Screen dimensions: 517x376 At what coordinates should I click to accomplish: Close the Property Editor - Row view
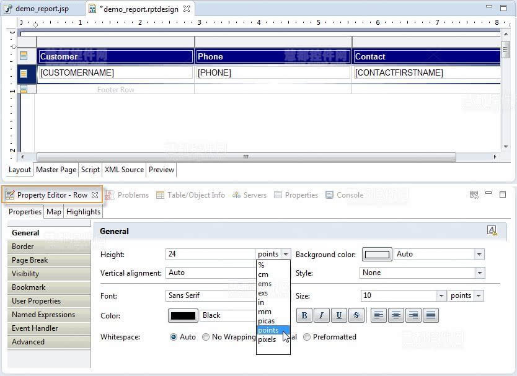click(x=95, y=195)
